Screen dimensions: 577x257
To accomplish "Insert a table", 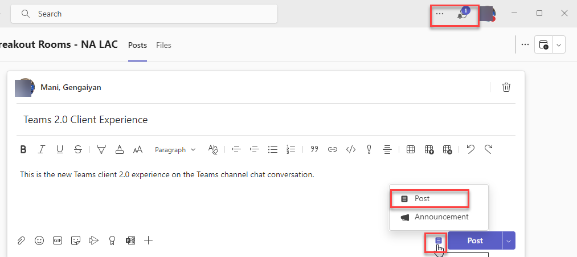I will coord(411,149).
